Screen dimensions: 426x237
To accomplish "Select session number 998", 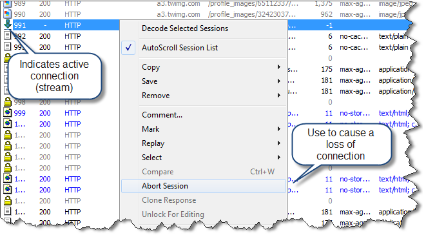I will tap(19, 102).
